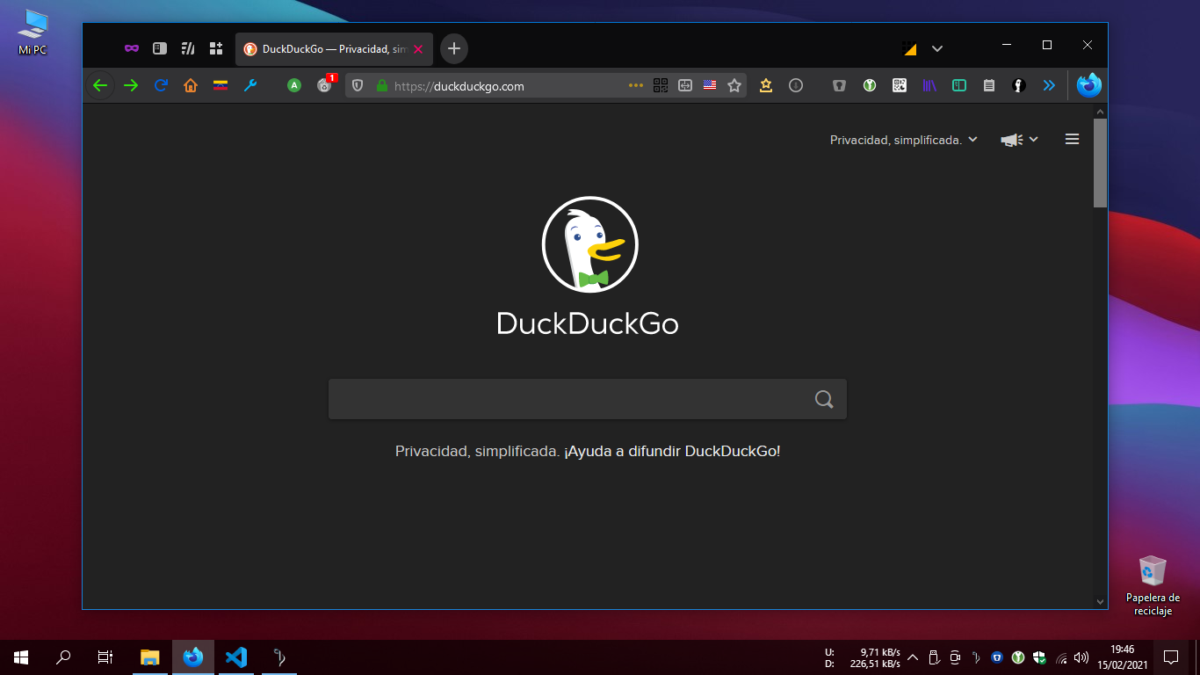Open the notepad lines extension icon
The image size is (1200, 675).
tap(989, 85)
